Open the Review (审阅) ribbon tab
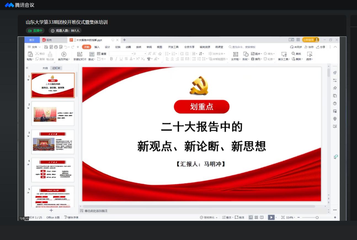The height and width of the screenshot is (240, 357). pos(149,47)
